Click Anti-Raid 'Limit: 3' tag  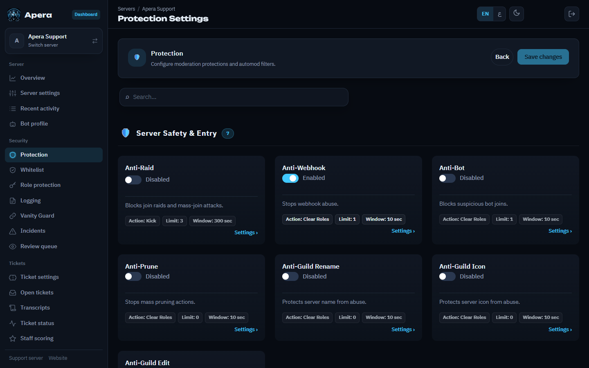[174, 221]
